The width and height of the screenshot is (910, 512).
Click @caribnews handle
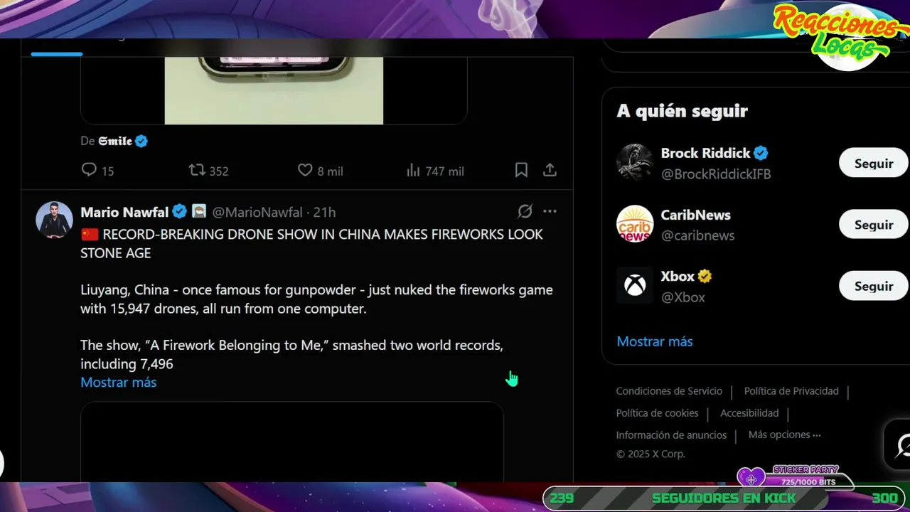coord(697,235)
